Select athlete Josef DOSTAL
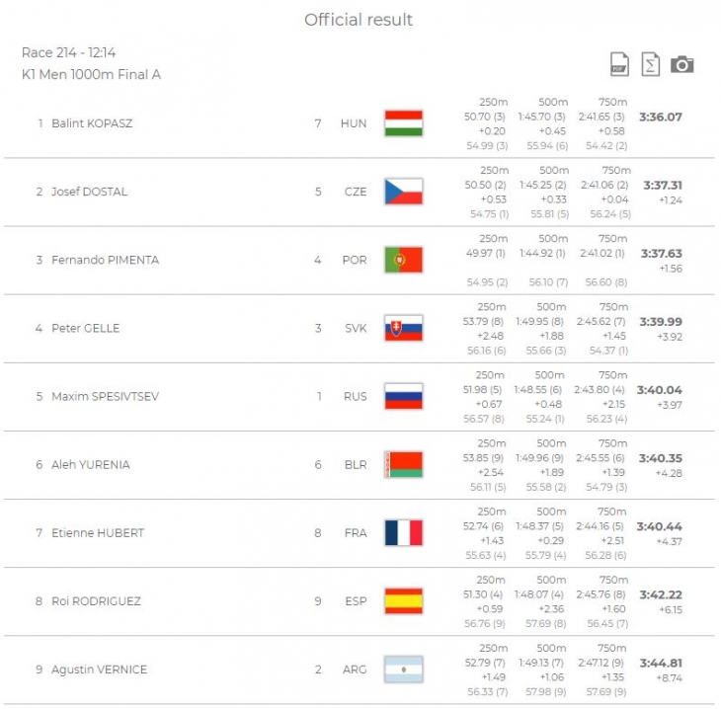Image resolution: width=721 pixels, height=709 pixels. pos(89,192)
